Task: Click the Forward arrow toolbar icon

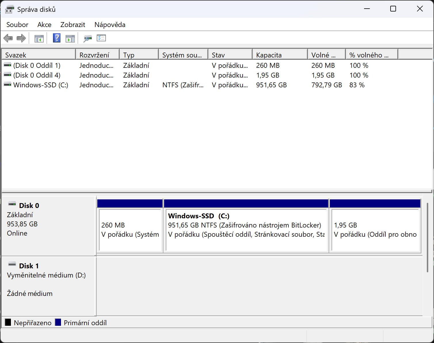Action: [21, 38]
